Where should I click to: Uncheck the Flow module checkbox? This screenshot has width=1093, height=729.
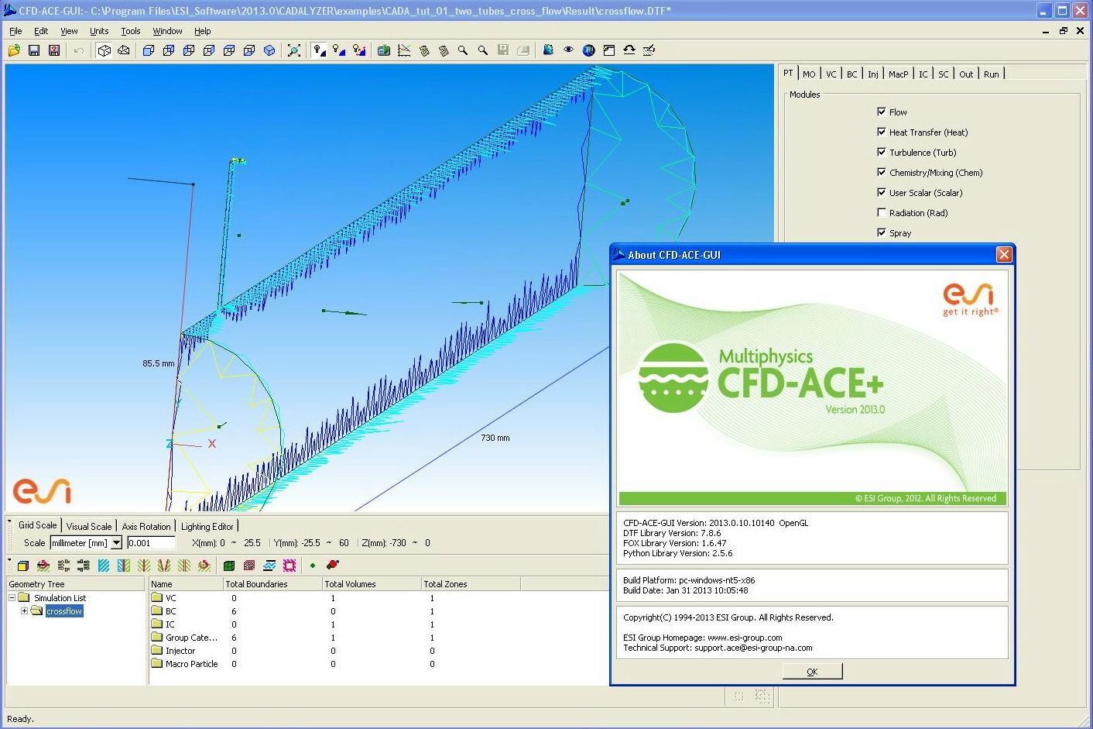[x=881, y=112]
